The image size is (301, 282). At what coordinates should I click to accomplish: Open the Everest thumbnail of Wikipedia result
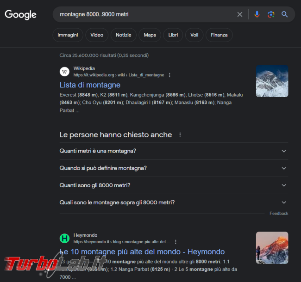tap(272, 81)
